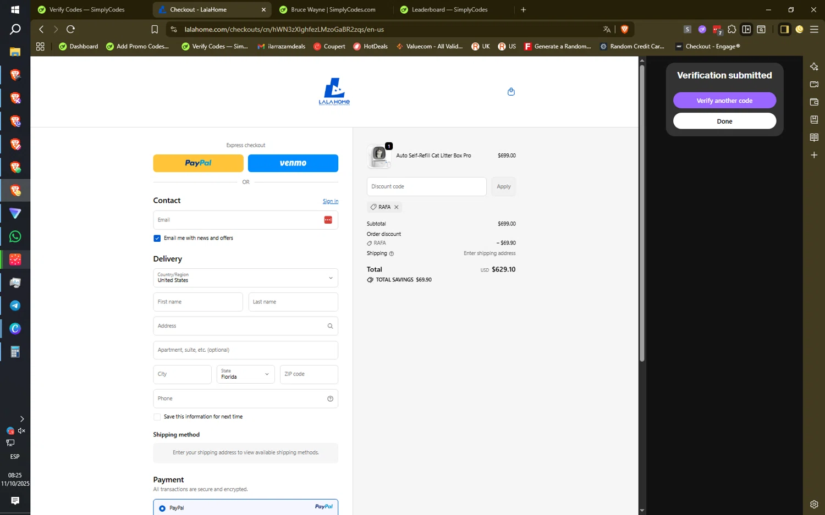
Task: Click the Apartment, suite field
Action: pyautogui.click(x=245, y=350)
